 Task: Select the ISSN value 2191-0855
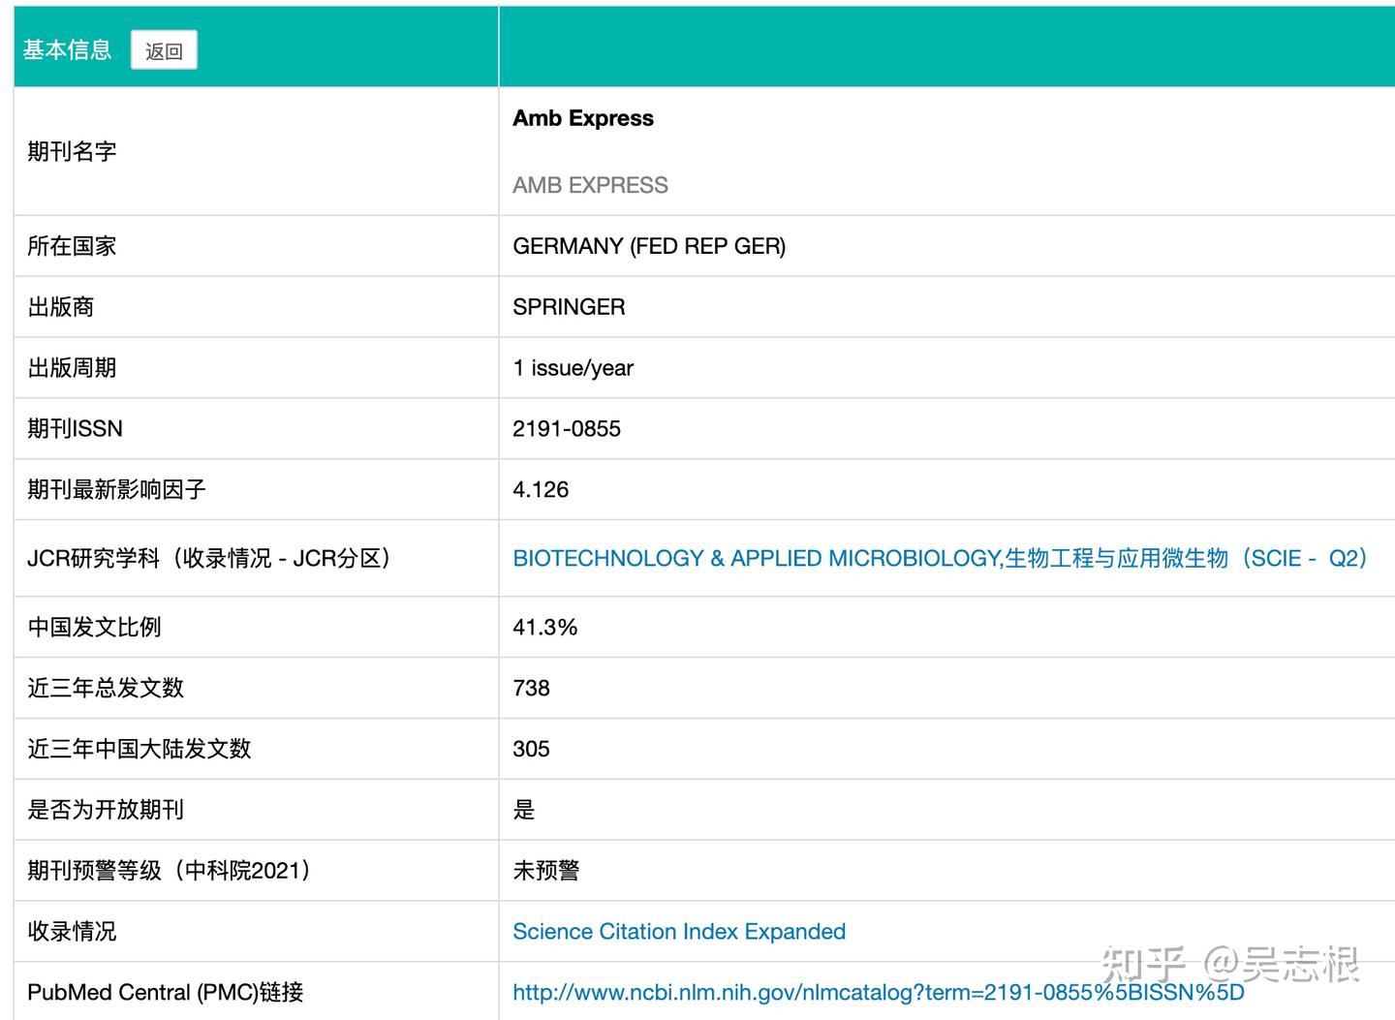coord(567,428)
